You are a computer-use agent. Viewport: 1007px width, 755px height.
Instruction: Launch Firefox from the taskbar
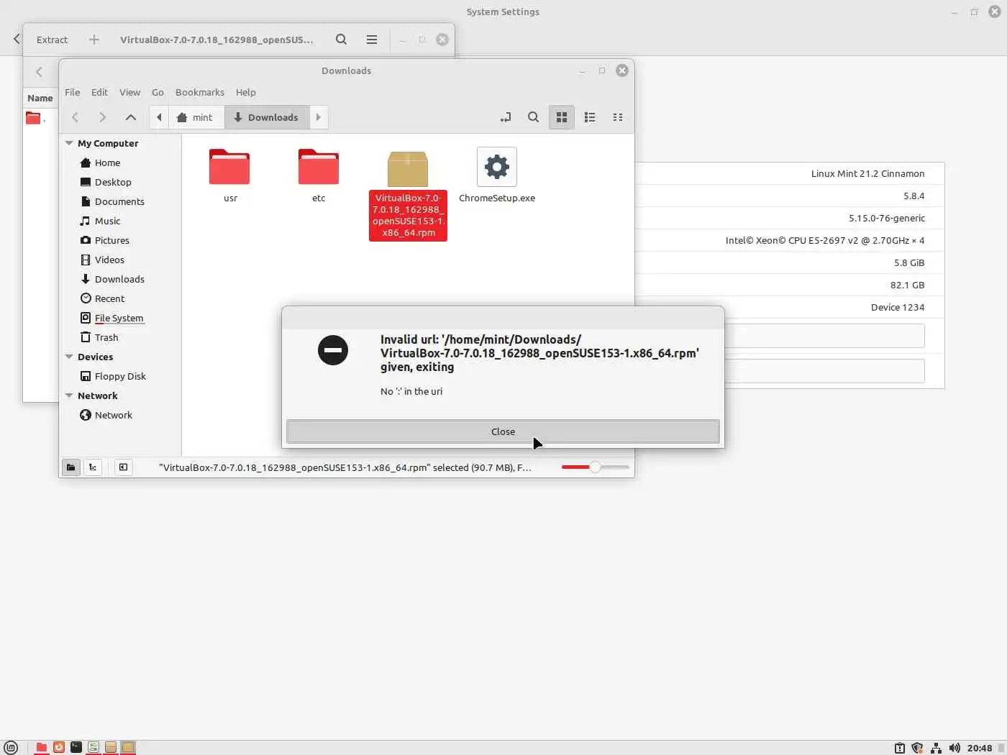(x=59, y=748)
